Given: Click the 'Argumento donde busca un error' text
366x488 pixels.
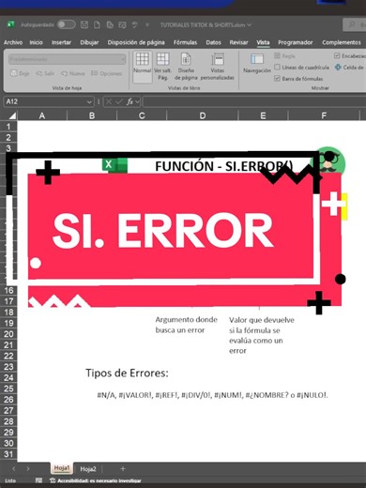Looking at the screenshot, I should (x=187, y=325).
